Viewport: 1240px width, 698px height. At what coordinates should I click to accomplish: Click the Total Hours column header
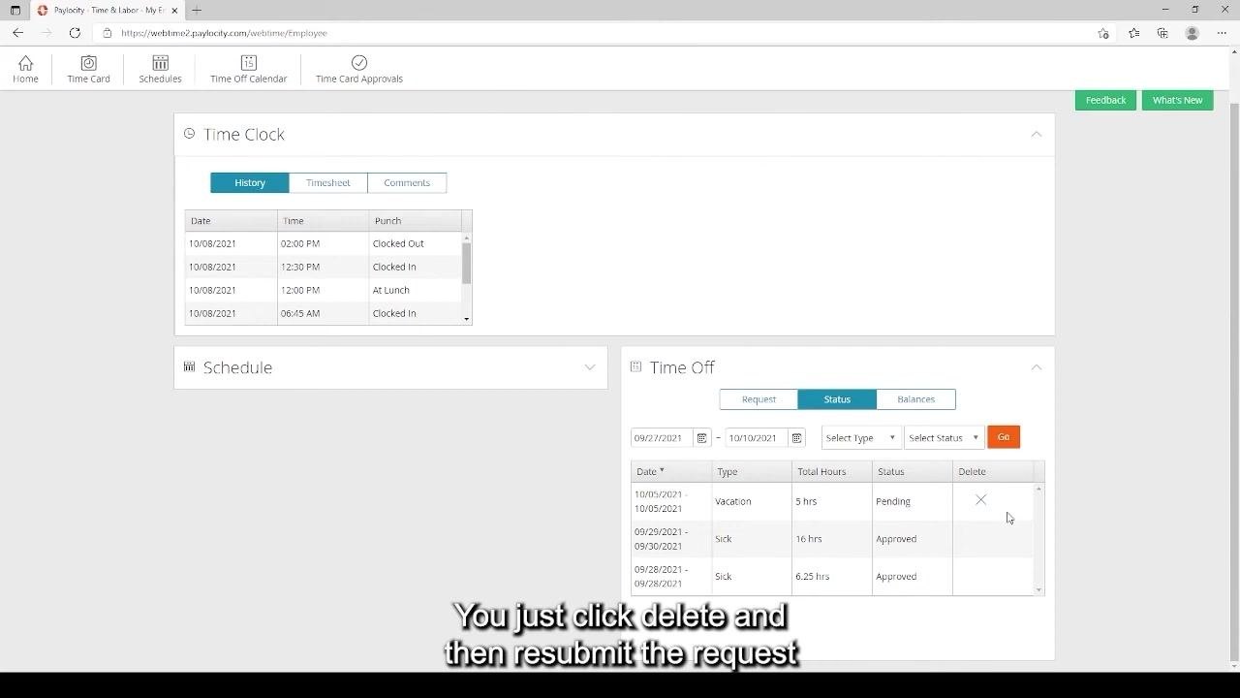(832, 471)
